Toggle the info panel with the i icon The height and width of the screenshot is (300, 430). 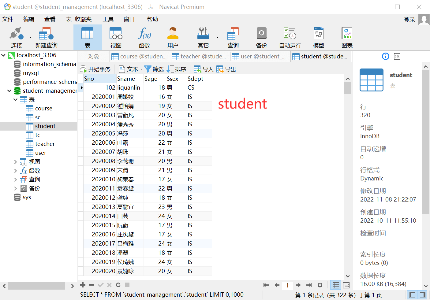pos(385,56)
